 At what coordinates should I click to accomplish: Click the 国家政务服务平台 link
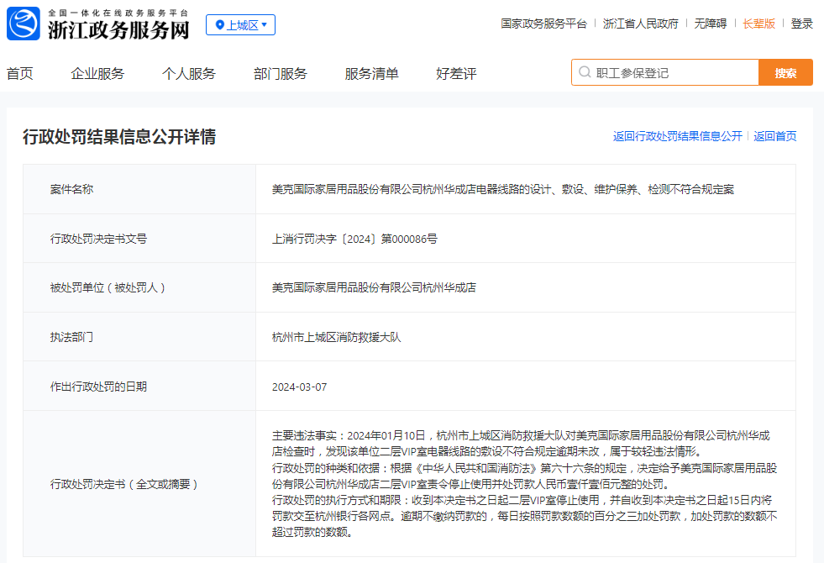point(543,24)
